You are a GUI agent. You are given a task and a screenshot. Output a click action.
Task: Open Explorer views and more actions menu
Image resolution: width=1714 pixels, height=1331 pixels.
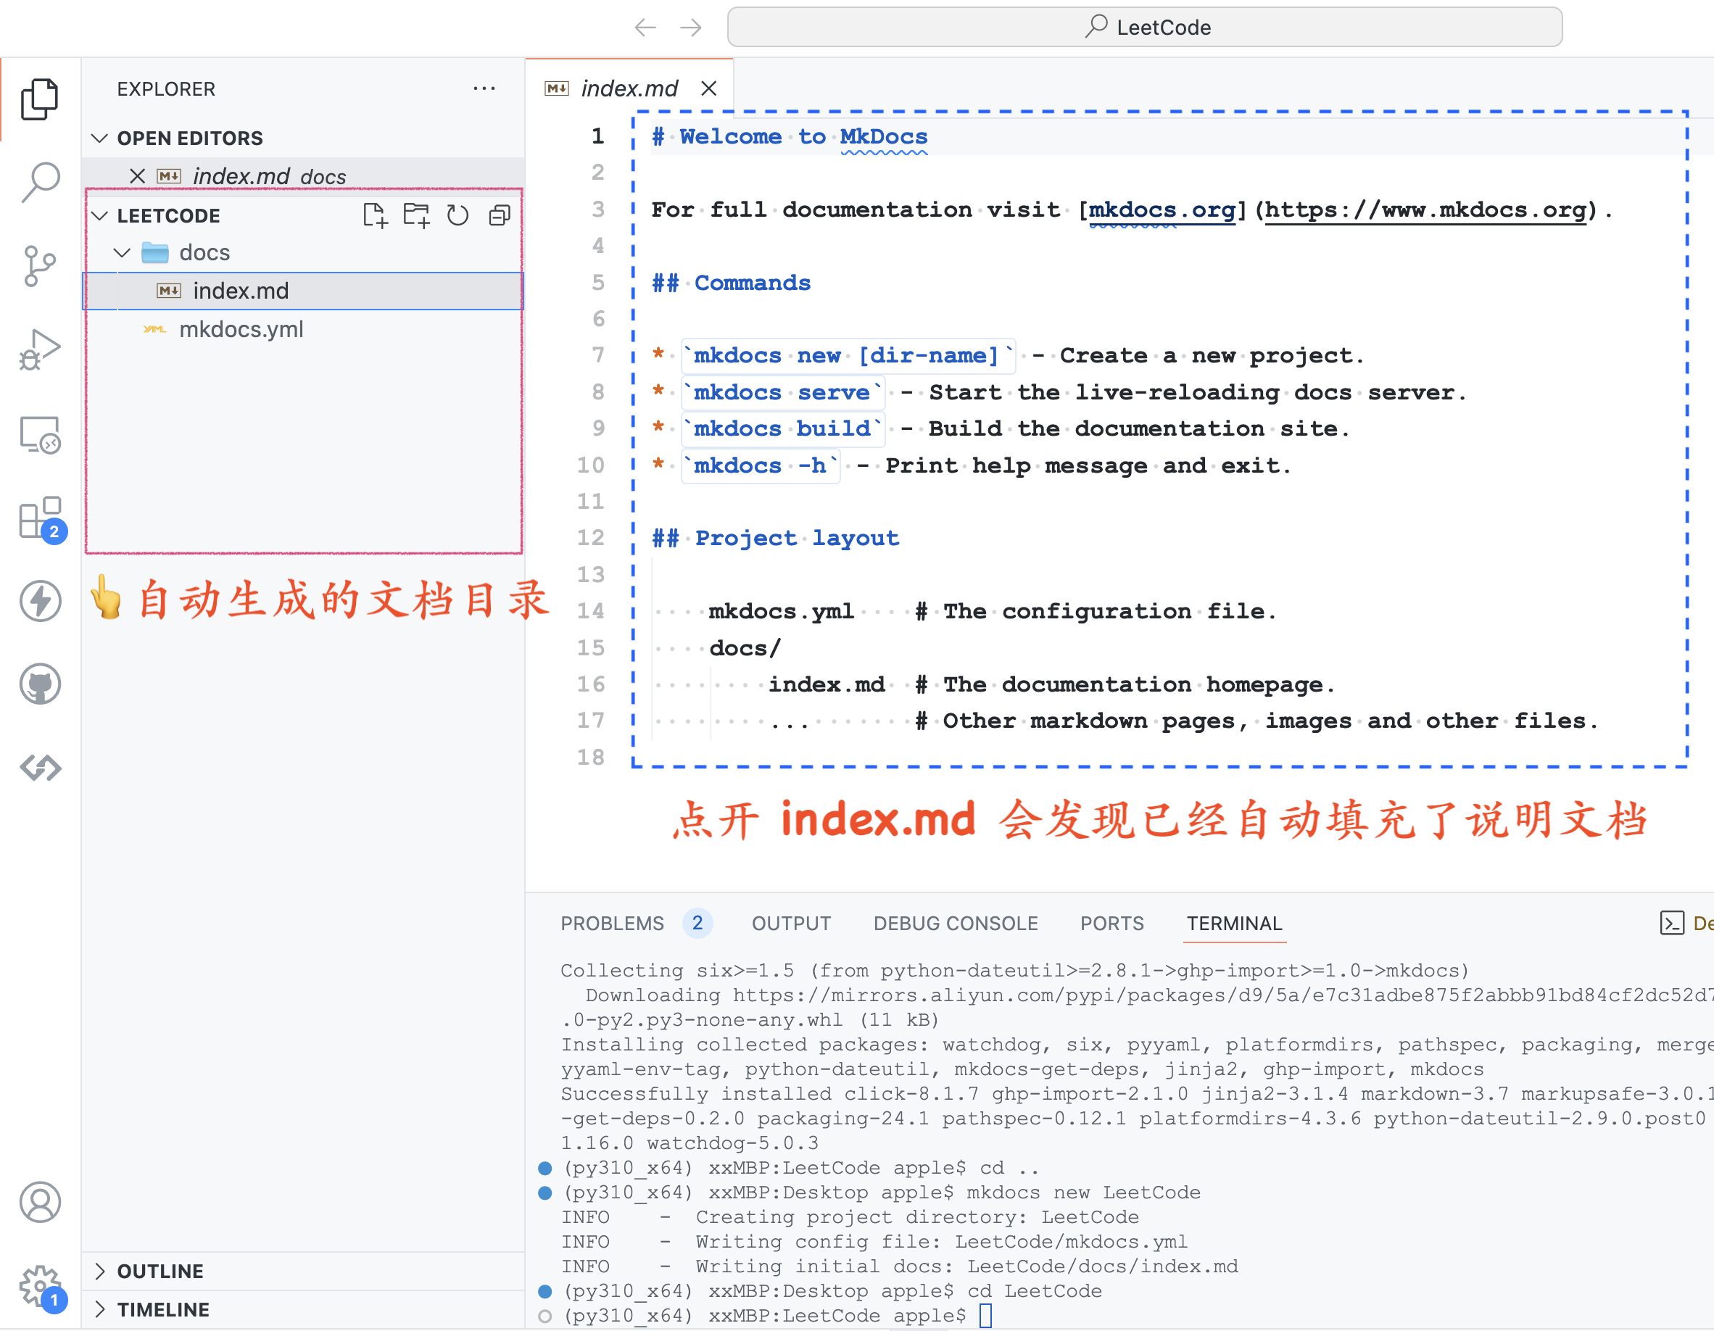pyautogui.click(x=484, y=88)
